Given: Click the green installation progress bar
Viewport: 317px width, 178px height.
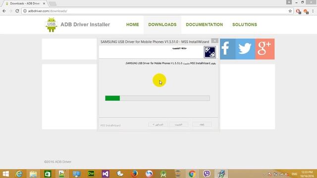Looking at the screenshot, I should pos(158,98).
